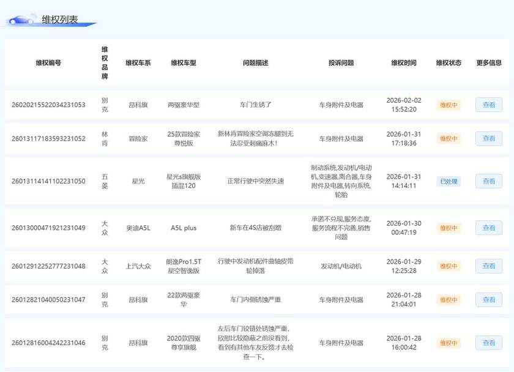Click the 新车在4S店被刮蹭 description
The height and width of the screenshot is (372, 514).
[255, 228]
